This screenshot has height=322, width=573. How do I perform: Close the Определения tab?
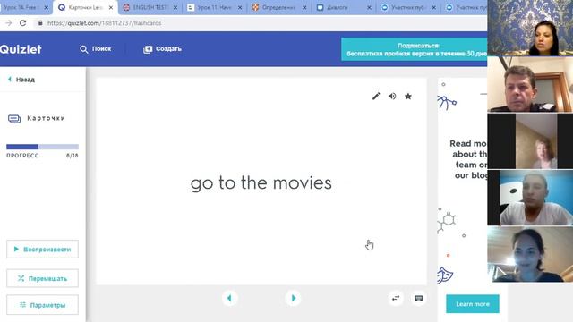pyautogui.click(x=304, y=7)
